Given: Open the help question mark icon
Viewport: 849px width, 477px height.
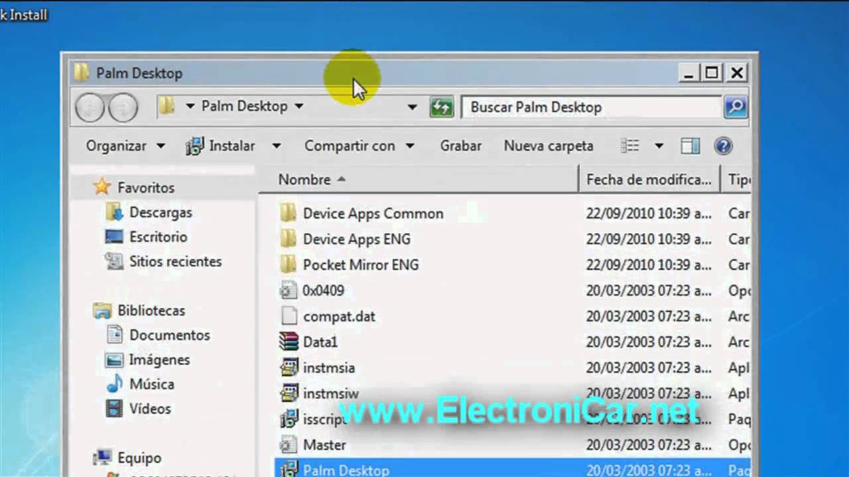Looking at the screenshot, I should (723, 146).
